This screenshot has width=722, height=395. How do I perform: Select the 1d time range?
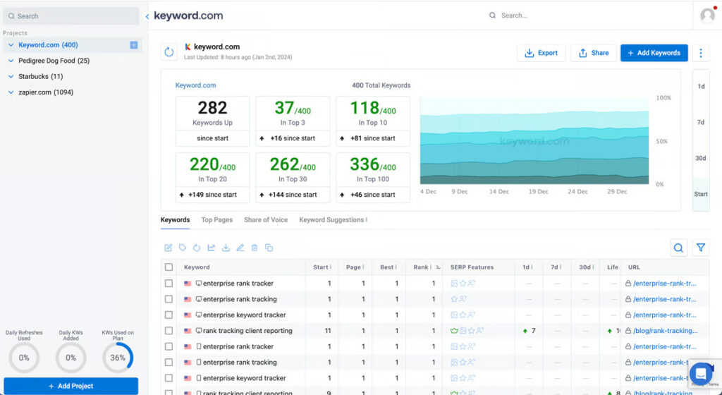click(701, 86)
